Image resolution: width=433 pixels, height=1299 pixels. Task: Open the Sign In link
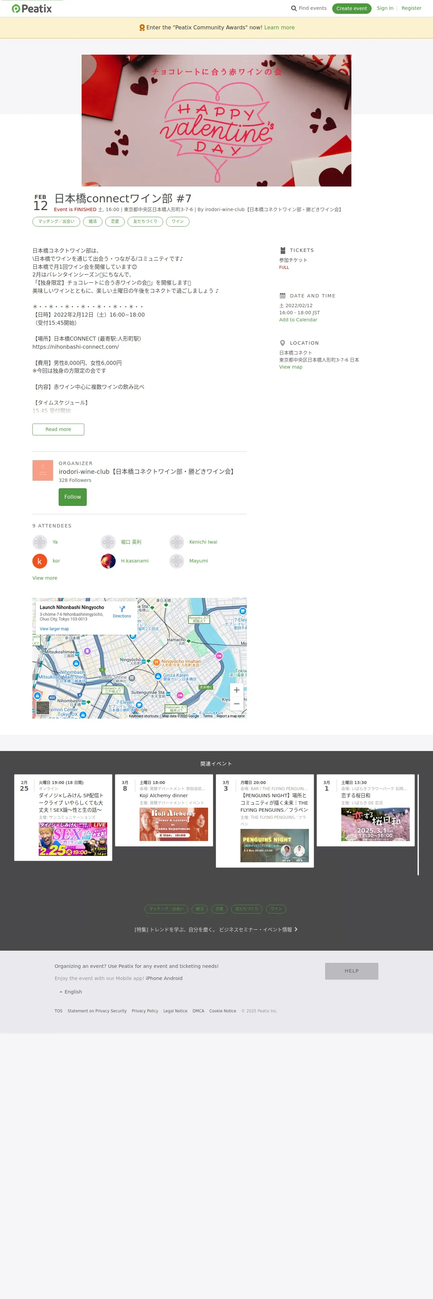click(385, 8)
